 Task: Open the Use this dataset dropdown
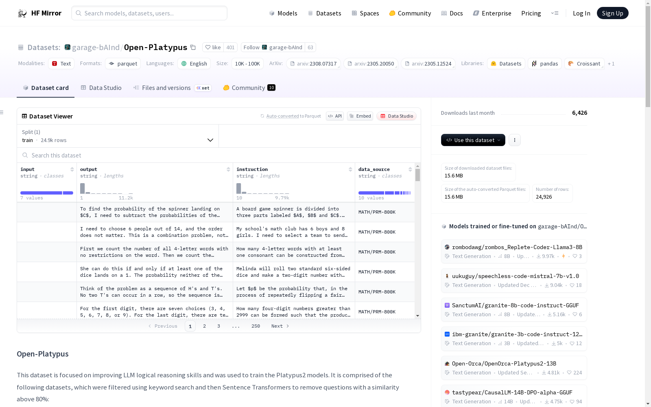click(x=473, y=140)
